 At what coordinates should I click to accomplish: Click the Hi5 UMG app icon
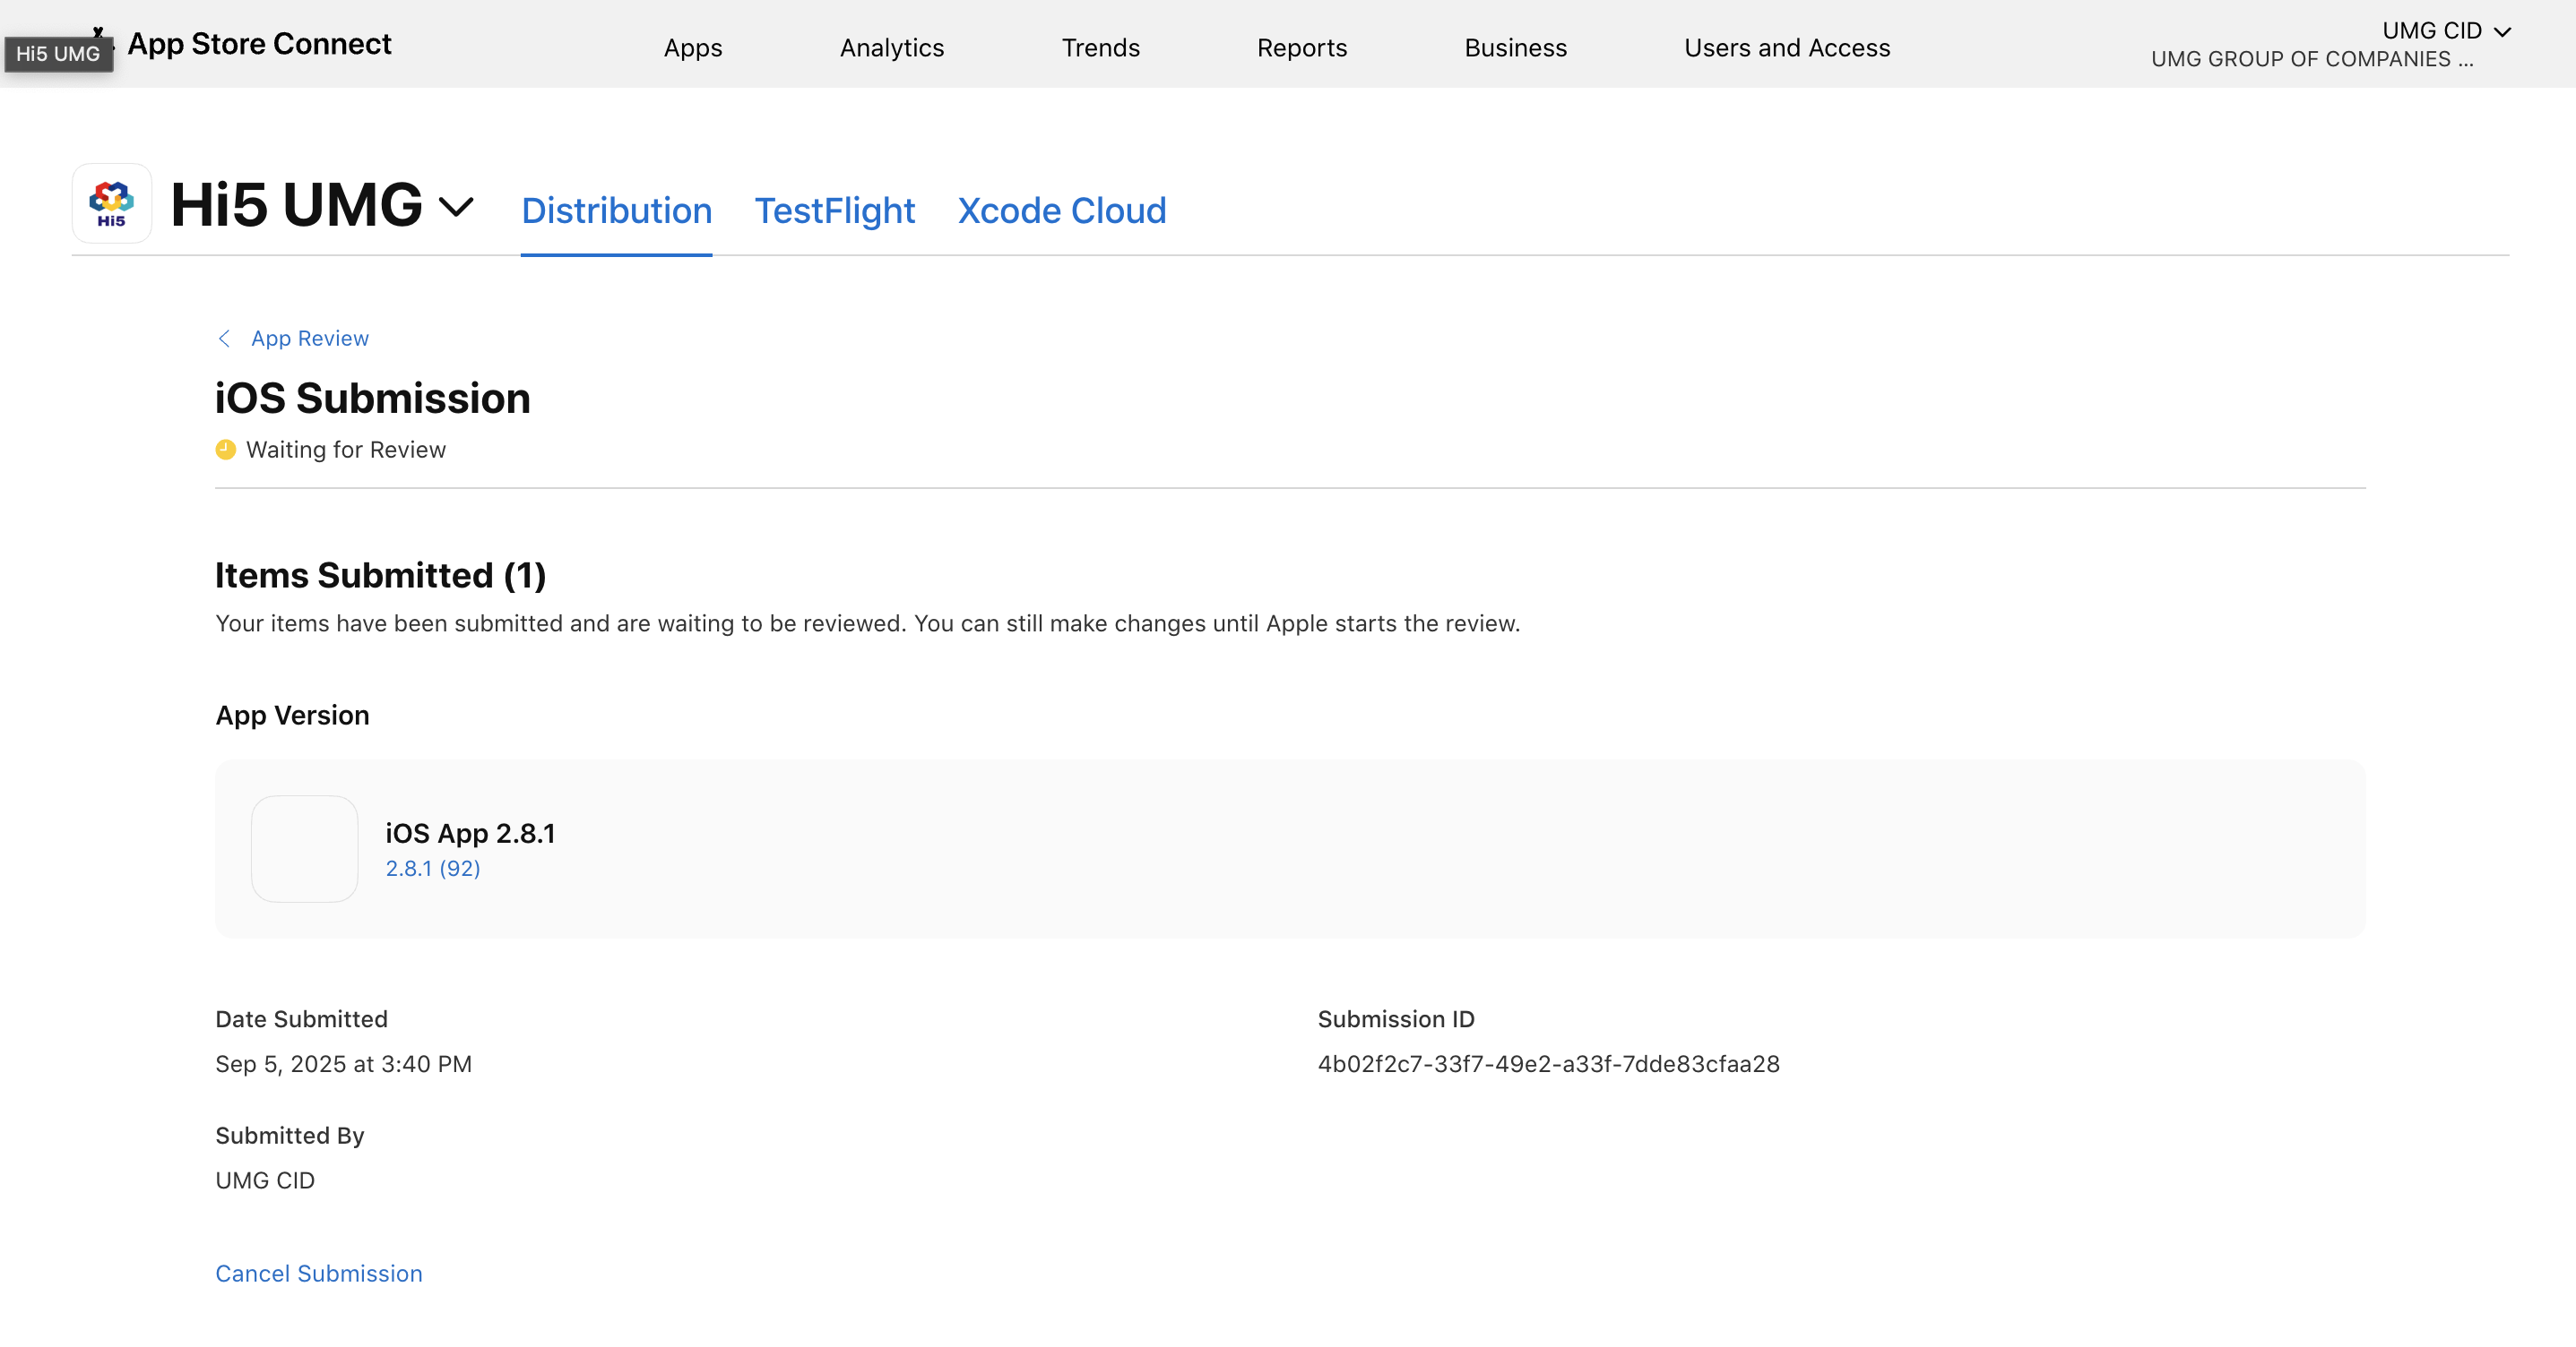(x=111, y=202)
